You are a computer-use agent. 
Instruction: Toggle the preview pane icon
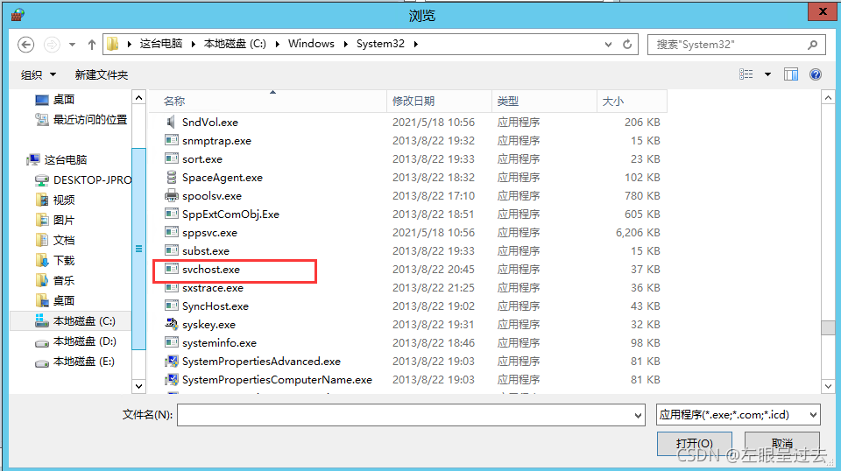coord(790,74)
